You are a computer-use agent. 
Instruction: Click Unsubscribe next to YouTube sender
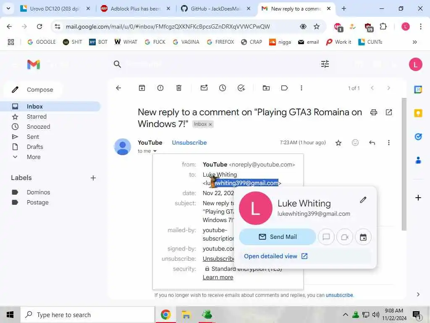click(189, 143)
